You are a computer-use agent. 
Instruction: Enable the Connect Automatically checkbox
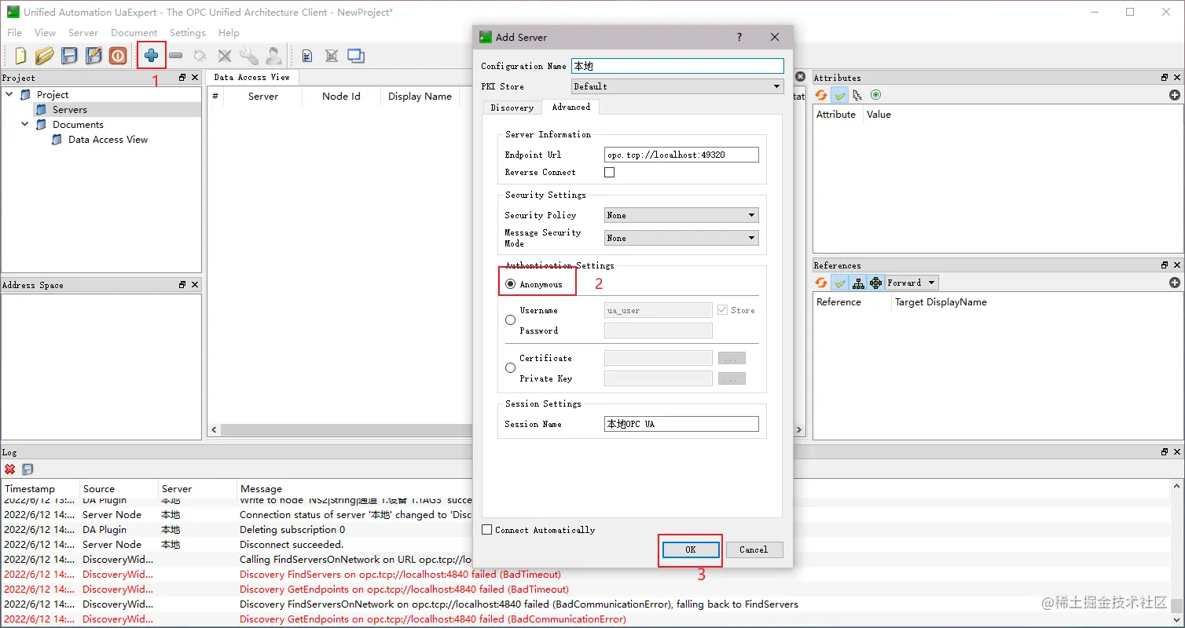(x=487, y=530)
